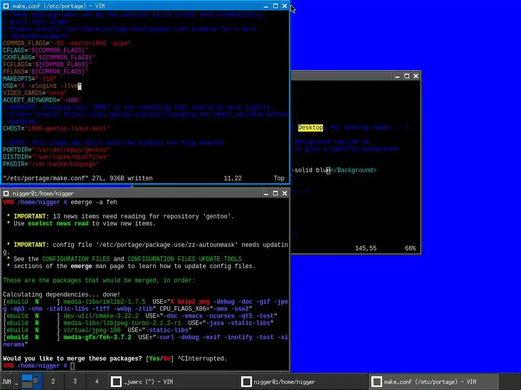The image size is (521, 390).
Task: Click the VIDEO_CARDS="vesa" line
Action: coord(35,93)
